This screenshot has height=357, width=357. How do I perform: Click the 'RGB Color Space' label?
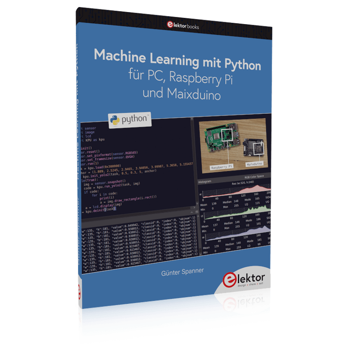click(x=254, y=177)
